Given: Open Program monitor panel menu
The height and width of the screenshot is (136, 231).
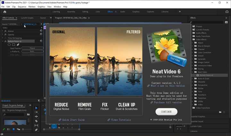Looking at the screenshot, I should point(89,18).
